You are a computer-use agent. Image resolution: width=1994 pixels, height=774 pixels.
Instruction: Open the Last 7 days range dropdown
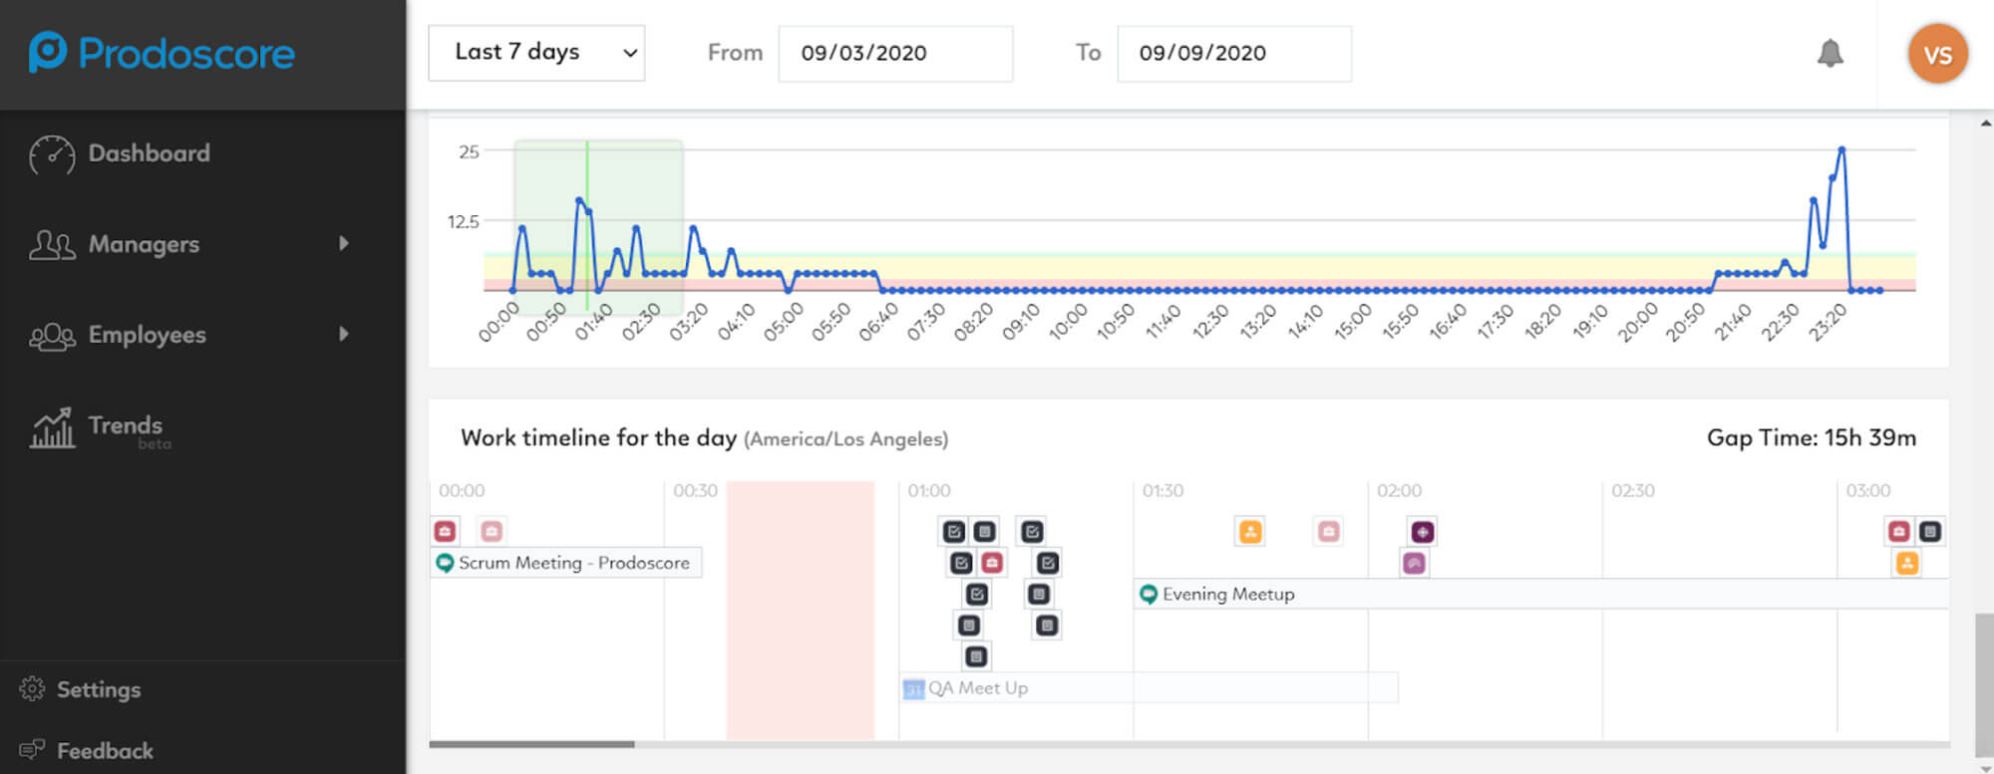click(536, 53)
